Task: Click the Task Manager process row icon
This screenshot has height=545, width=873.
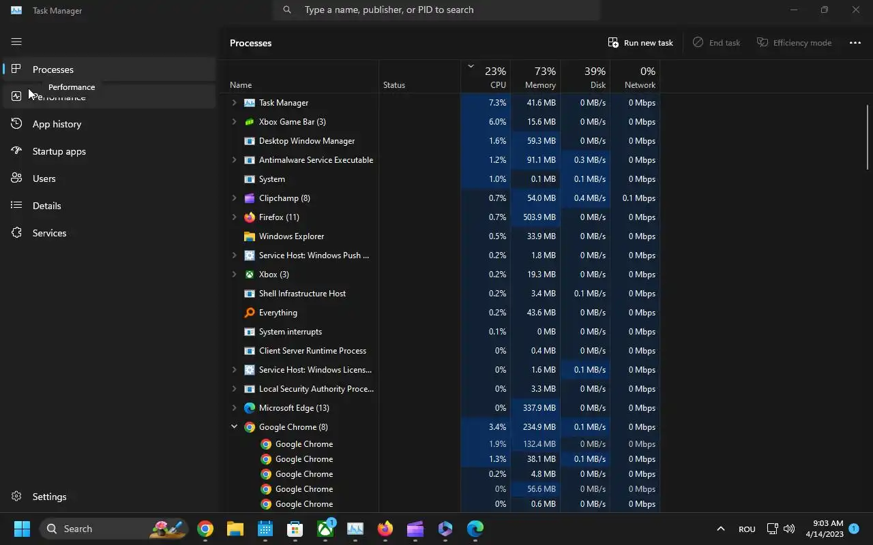Action: click(x=250, y=103)
